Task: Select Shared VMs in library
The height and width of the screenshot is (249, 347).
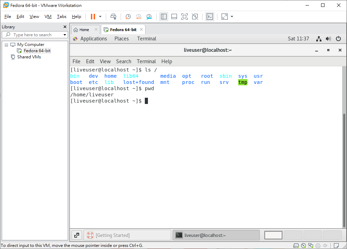Action: pyautogui.click(x=29, y=57)
